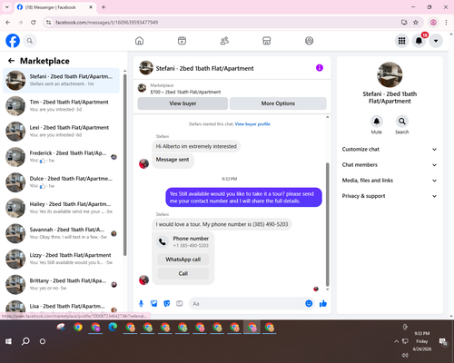Attach a file using photo icon
Screen dimensions: 454x363
(x=154, y=303)
